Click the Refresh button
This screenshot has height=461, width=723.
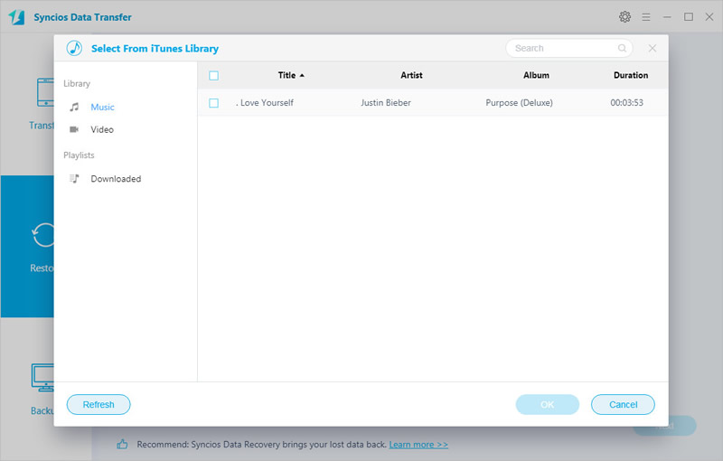click(99, 404)
